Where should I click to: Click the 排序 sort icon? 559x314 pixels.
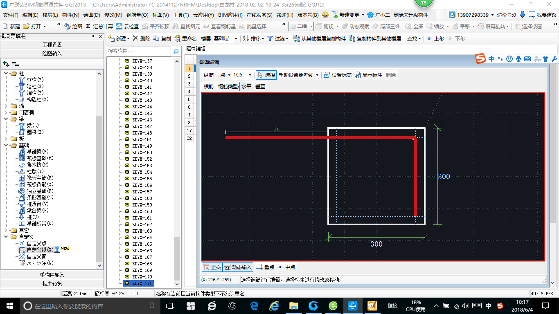[246, 38]
